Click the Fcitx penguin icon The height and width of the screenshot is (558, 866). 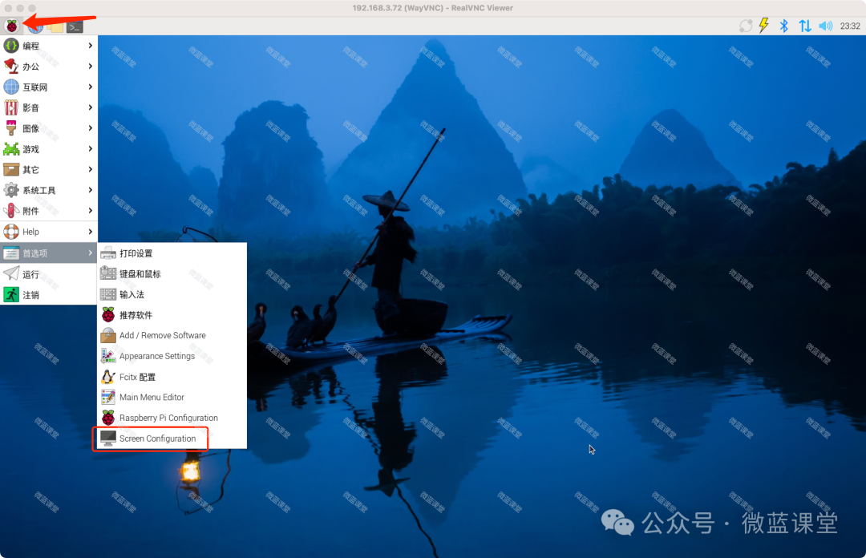pos(108,377)
